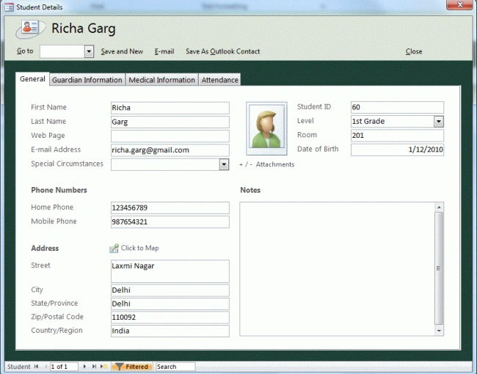The width and height of the screenshot is (477, 374).
Task: Click the Click to Map icon
Action: [114, 249]
